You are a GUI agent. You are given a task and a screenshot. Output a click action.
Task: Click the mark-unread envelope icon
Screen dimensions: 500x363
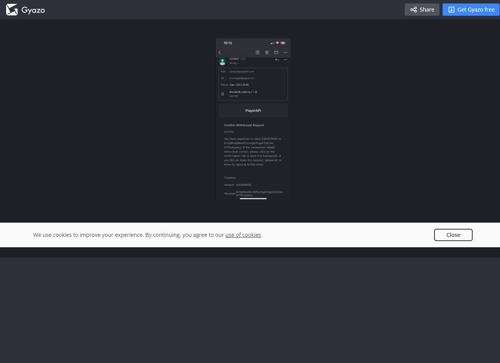tap(276, 52)
